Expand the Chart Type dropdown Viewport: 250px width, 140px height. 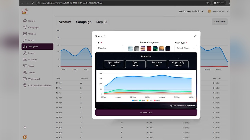(186, 48)
